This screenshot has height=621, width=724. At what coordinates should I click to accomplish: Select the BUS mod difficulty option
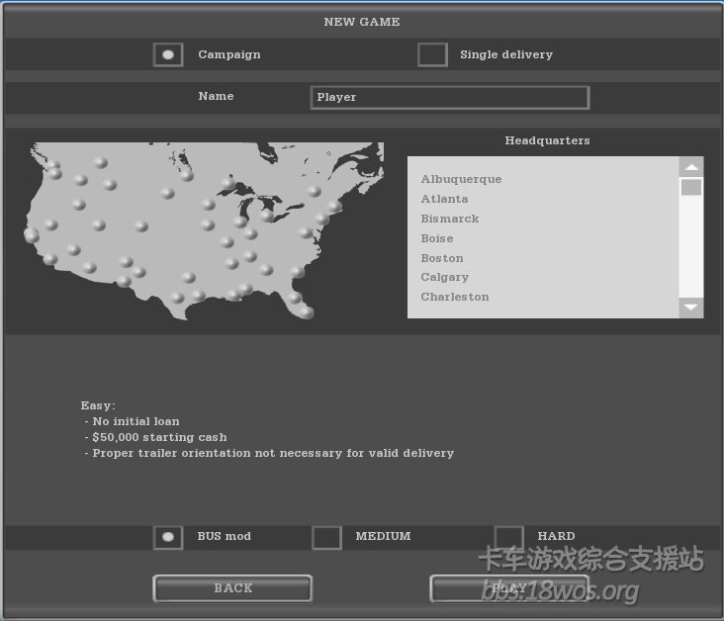tap(168, 537)
